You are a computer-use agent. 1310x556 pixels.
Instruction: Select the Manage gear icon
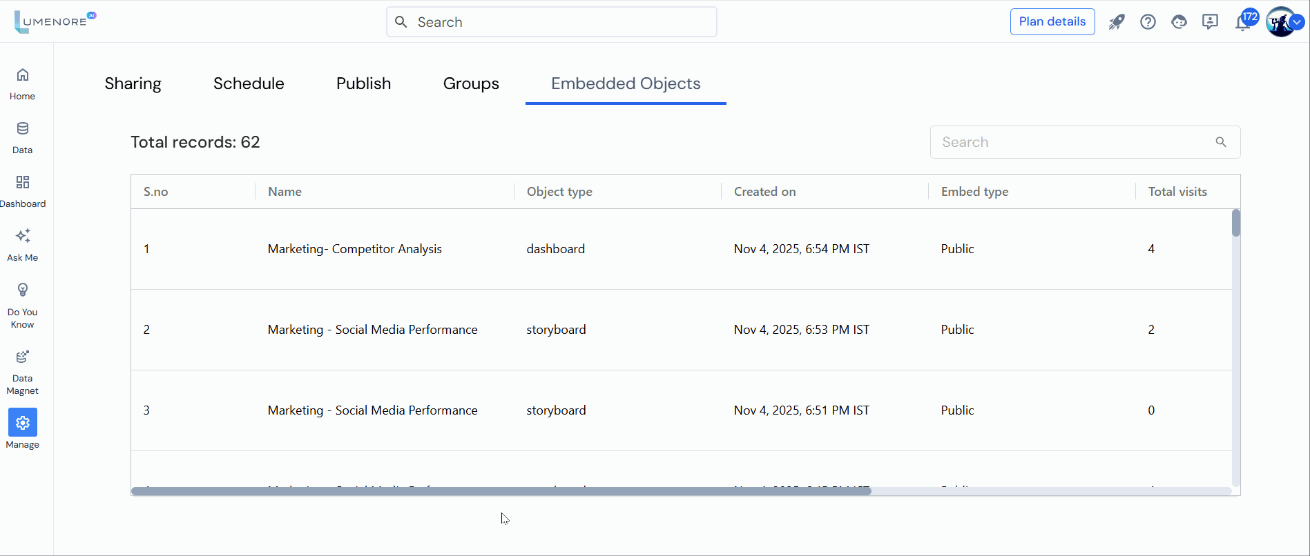tap(23, 422)
